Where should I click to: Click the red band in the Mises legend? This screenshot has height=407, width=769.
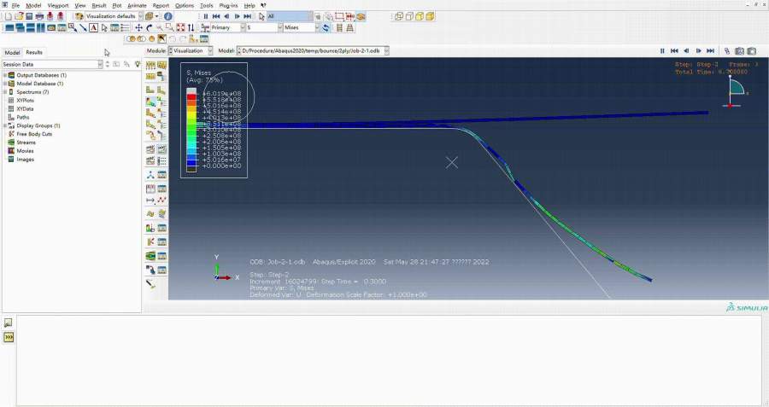[x=191, y=99]
